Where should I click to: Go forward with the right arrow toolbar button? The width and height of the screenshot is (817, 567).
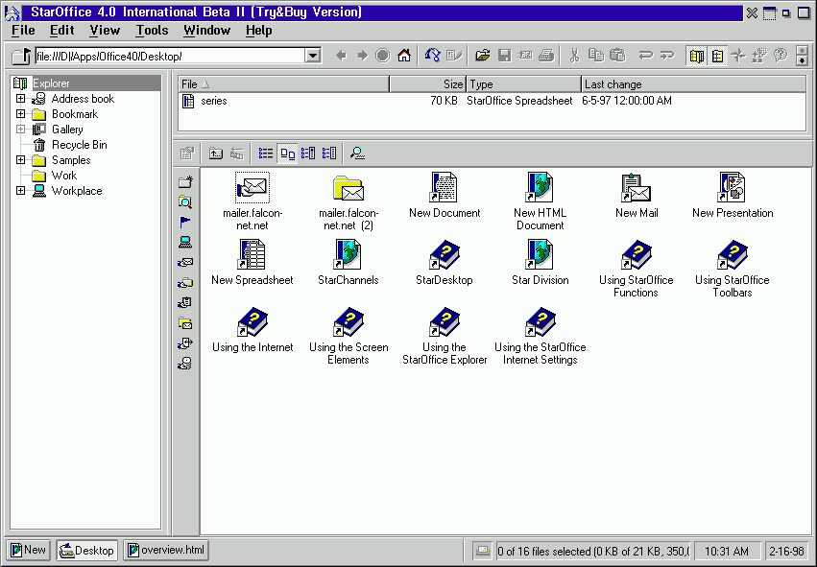362,56
